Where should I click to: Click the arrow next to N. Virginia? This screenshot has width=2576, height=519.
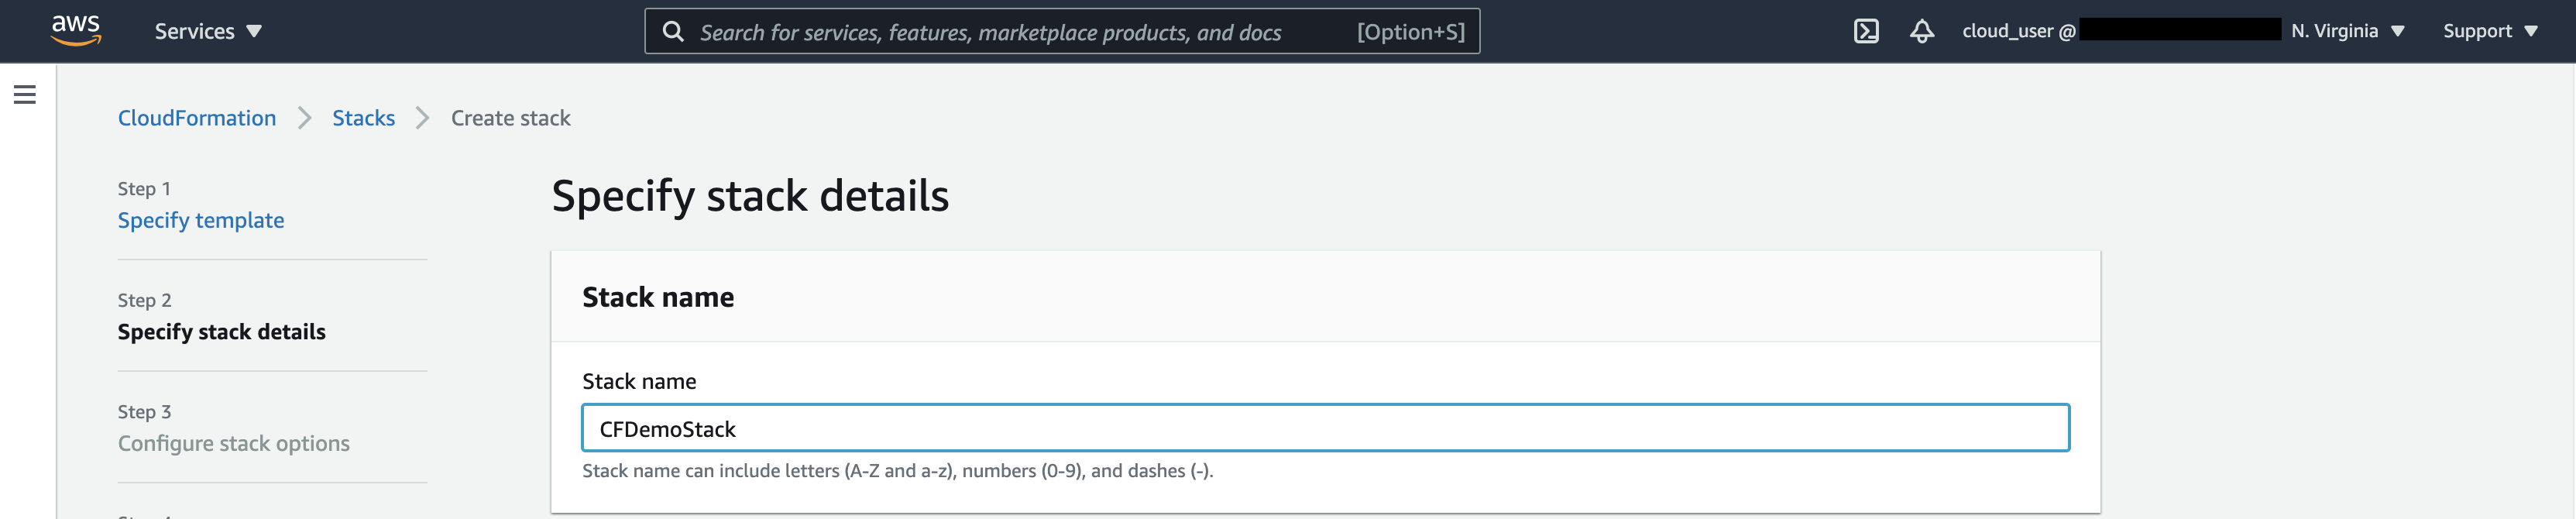(x=2397, y=32)
